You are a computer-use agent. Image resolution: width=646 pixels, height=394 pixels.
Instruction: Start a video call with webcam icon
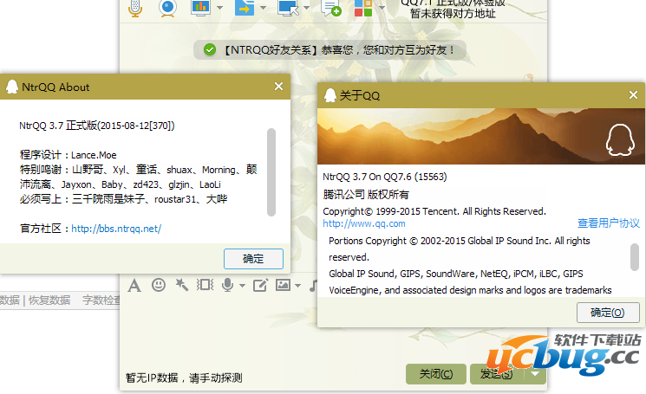168,8
